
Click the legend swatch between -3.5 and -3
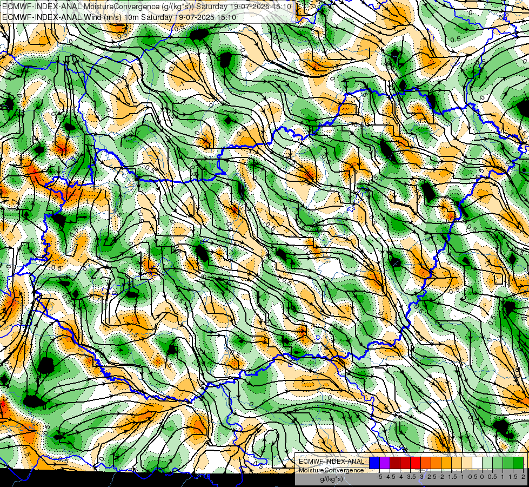tap(416, 463)
